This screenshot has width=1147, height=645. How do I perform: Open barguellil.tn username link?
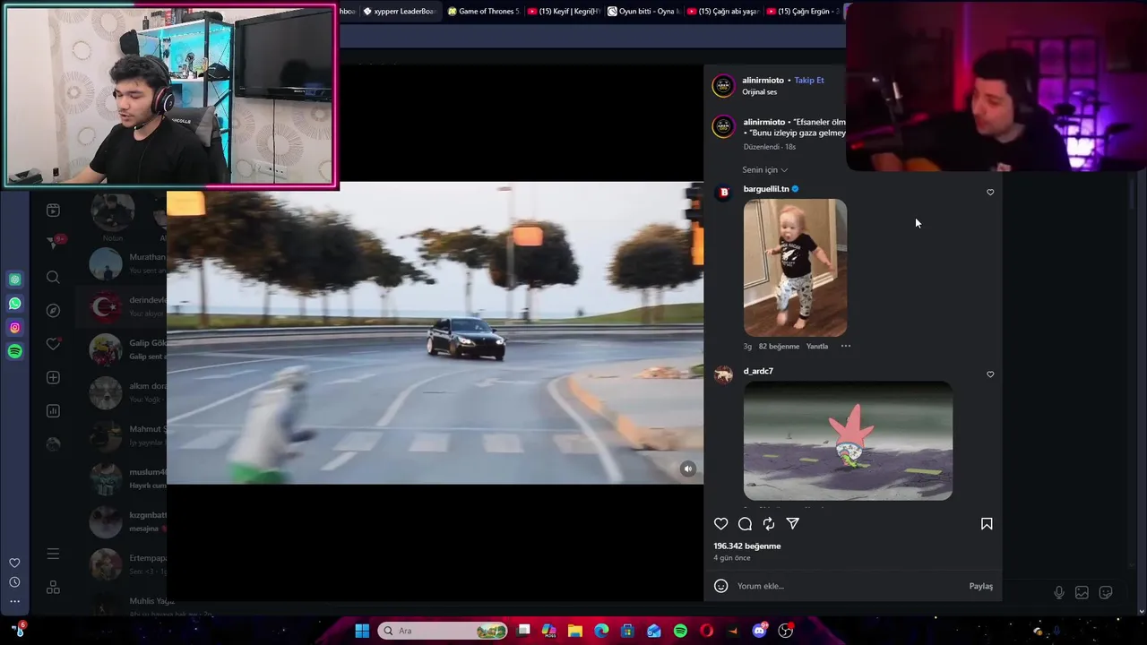[x=766, y=189]
